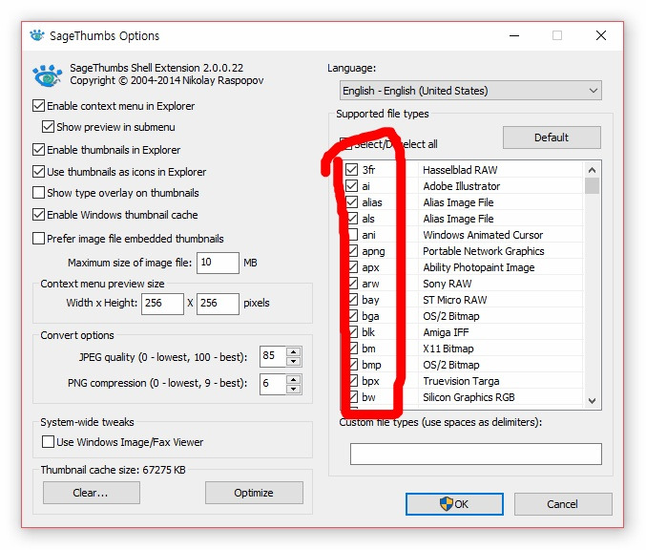Viewport: 646px width, 550px height.
Task: Restore Default file type selection
Action: [x=552, y=137]
